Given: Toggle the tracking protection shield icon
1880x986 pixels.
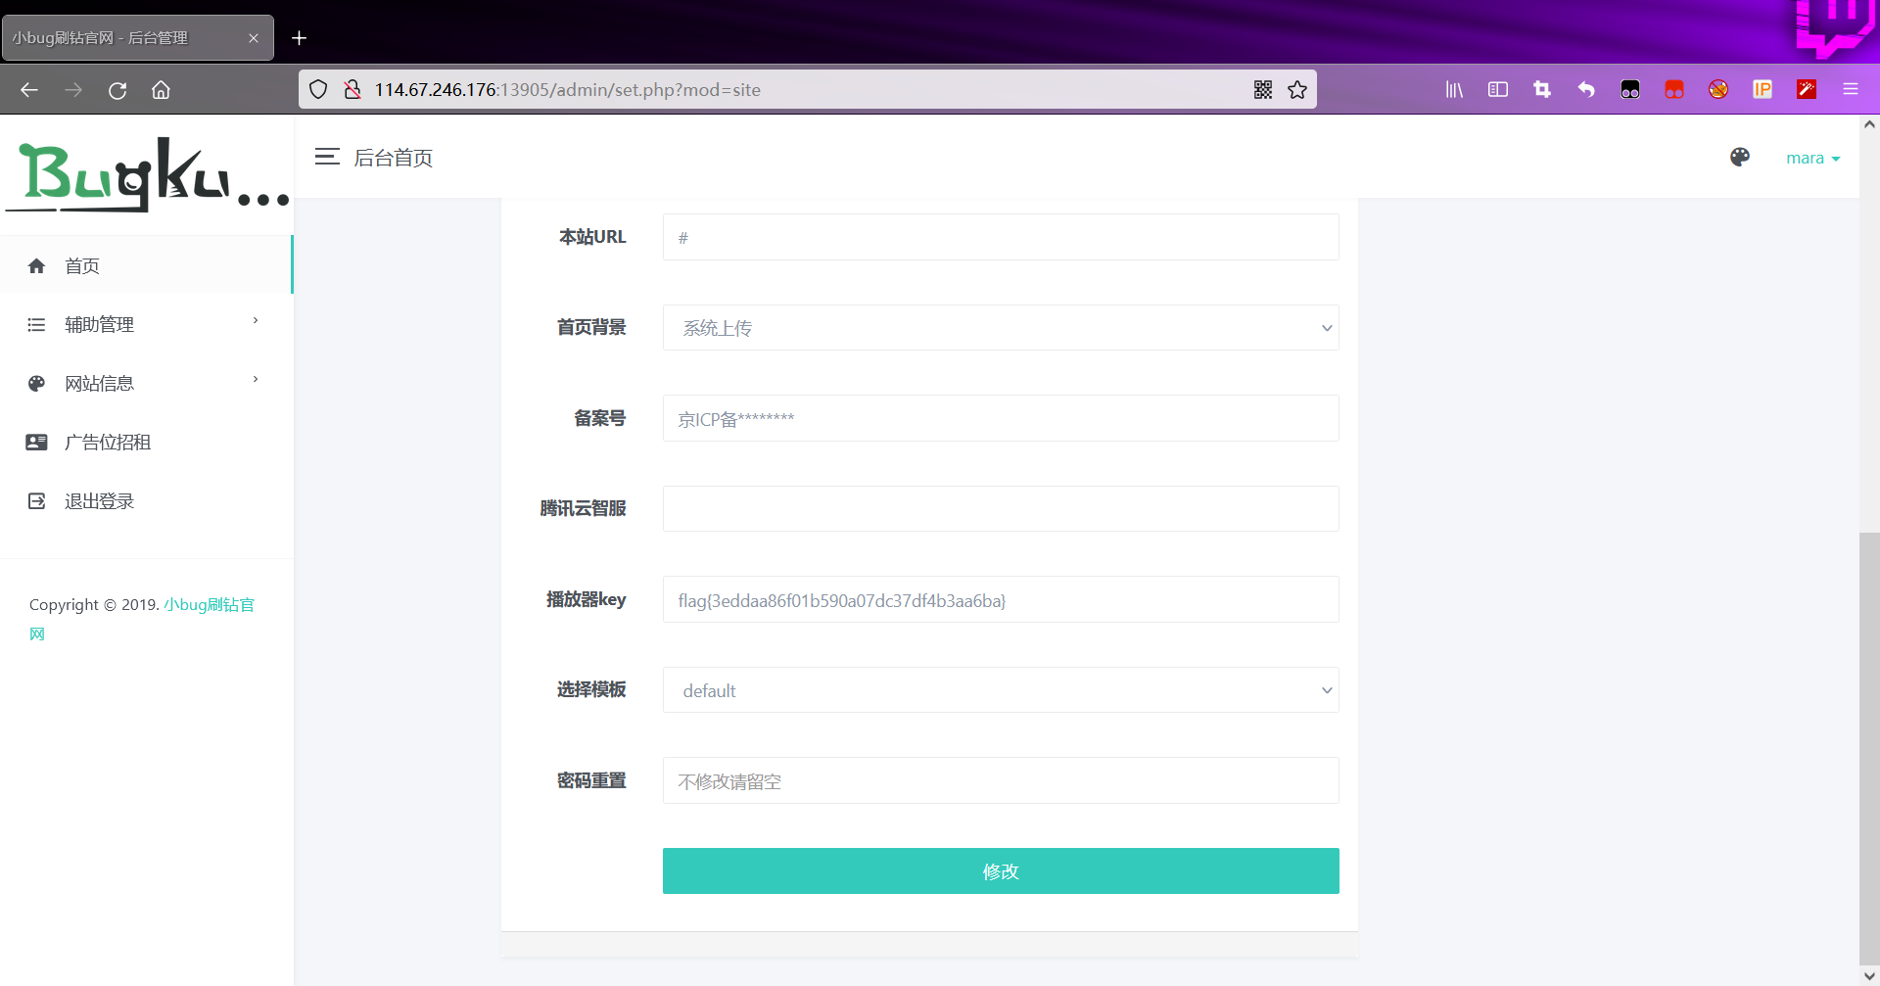Looking at the screenshot, I should (x=318, y=89).
